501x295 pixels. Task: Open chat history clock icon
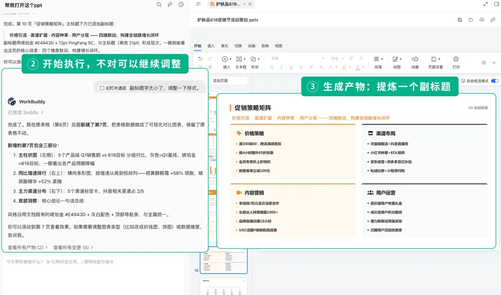click(x=181, y=5)
